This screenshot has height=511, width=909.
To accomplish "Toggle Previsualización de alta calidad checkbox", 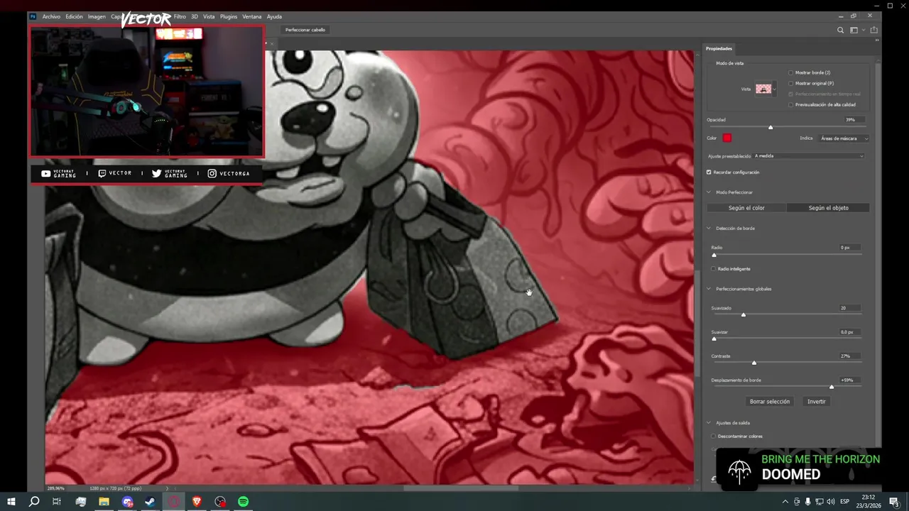I will (x=791, y=104).
